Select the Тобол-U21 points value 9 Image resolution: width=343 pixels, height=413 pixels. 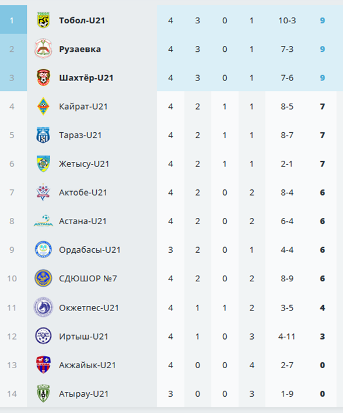[x=322, y=20]
